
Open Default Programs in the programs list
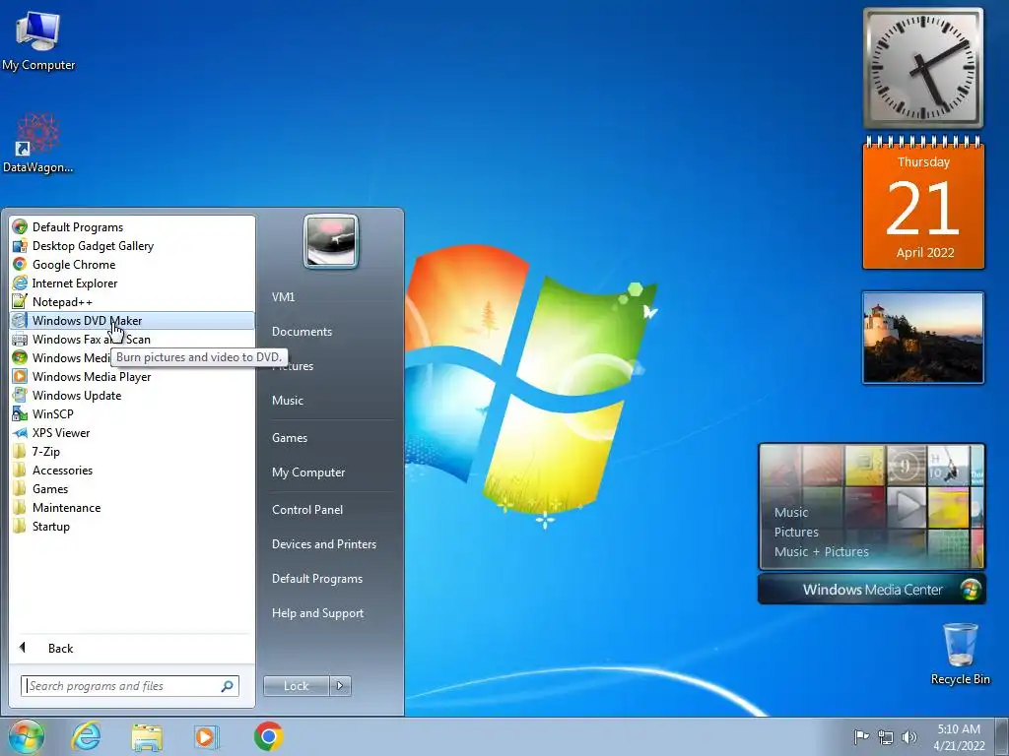click(x=133, y=227)
